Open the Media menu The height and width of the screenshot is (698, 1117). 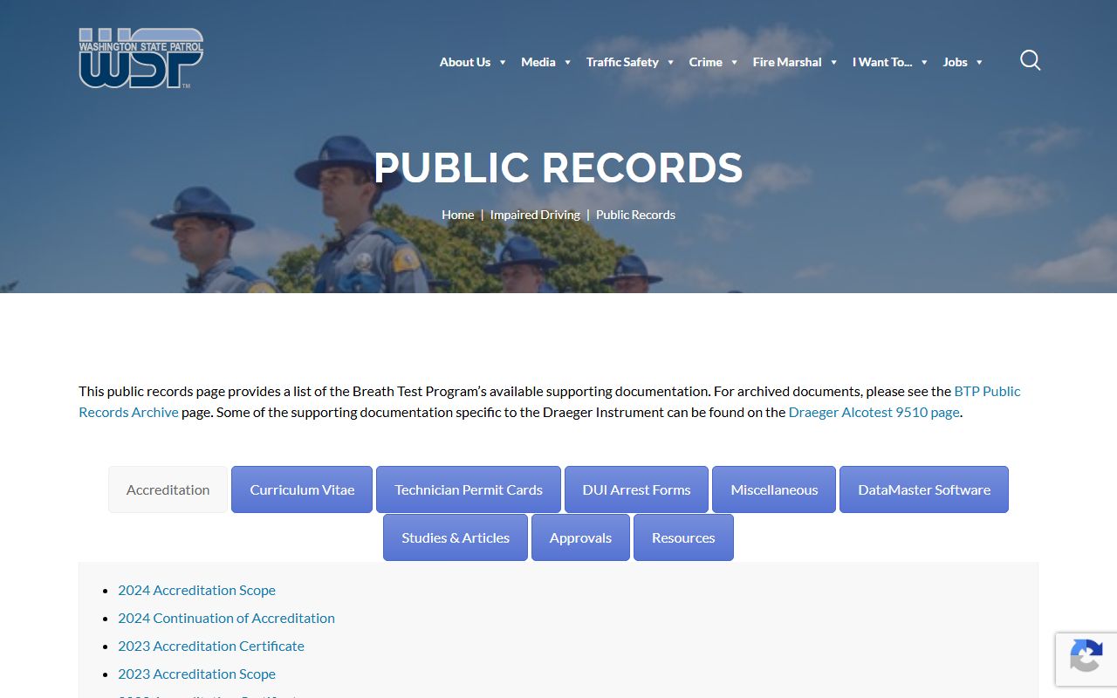click(x=538, y=62)
